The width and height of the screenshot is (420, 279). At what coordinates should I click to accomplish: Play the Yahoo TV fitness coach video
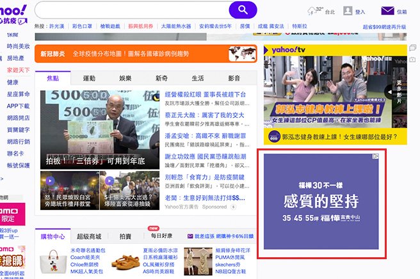(328, 92)
